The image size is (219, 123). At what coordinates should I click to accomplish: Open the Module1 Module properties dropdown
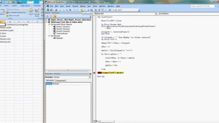click(x=89, y=77)
